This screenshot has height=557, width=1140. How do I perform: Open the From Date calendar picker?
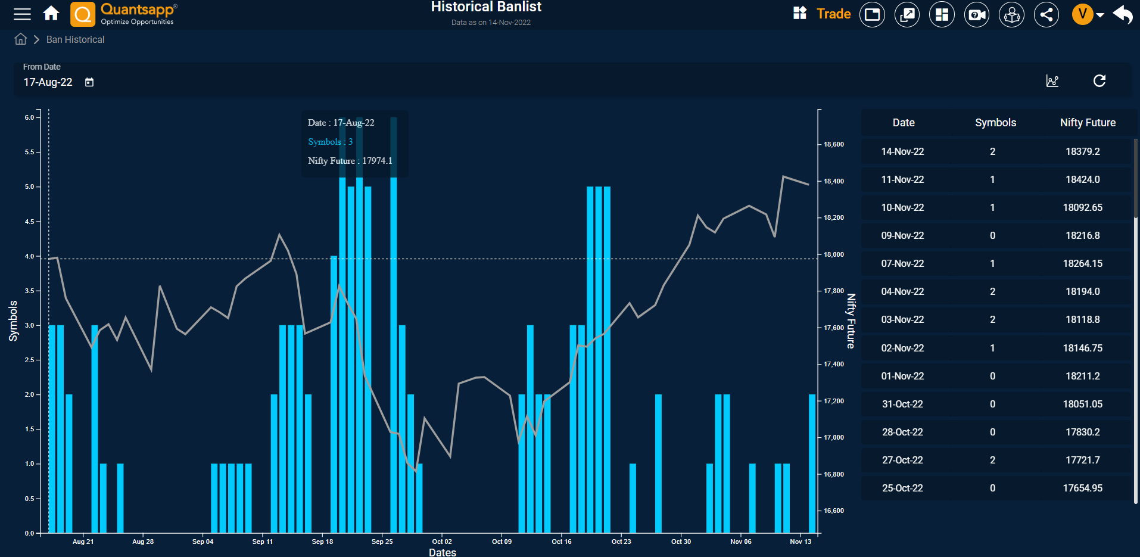(89, 82)
